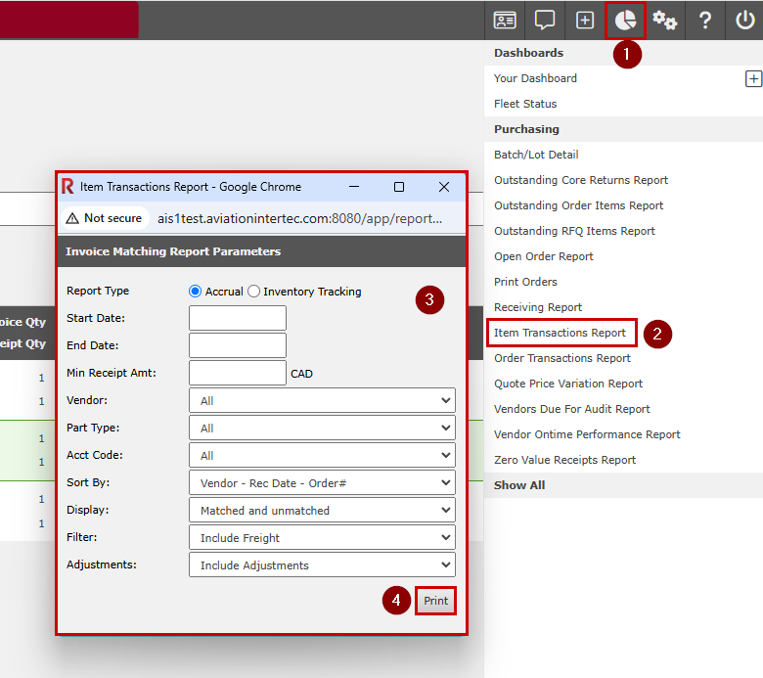The image size is (763, 678).
Task: Expand the Vendor dropdown
Action: click(x=321, y=401)
